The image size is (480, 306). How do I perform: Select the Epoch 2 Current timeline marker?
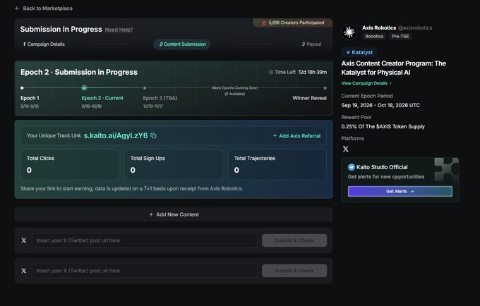point(84,88)
